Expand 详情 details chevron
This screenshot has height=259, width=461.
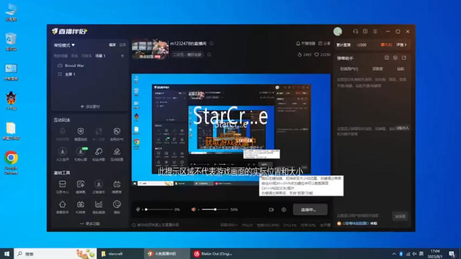coord(401,45)
